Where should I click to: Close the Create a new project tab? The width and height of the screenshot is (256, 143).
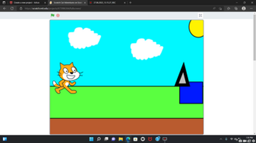pyautogui.click(x=45, y=3)
